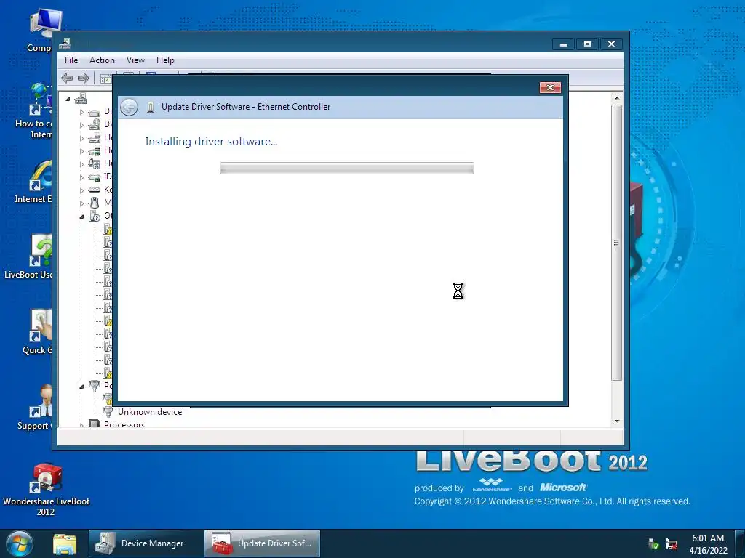Select the disk drive icon in device tree
This screenshot has height=558, width=745.
(x=95, y=112)
